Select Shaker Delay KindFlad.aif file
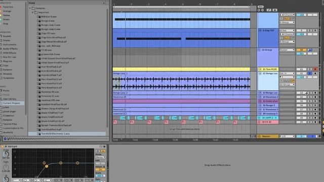The width and height of the screenshot is (324, 182). tap(55, 109)
